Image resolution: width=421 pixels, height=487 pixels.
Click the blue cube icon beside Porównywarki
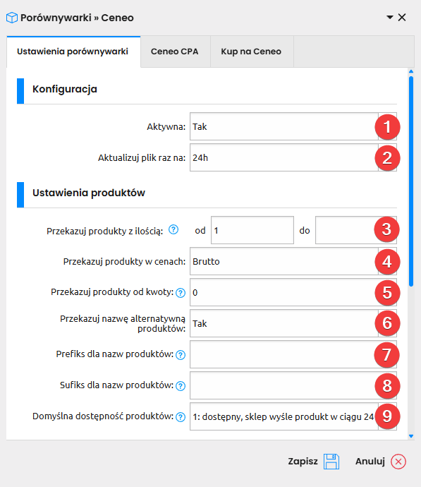click(12, 18)
